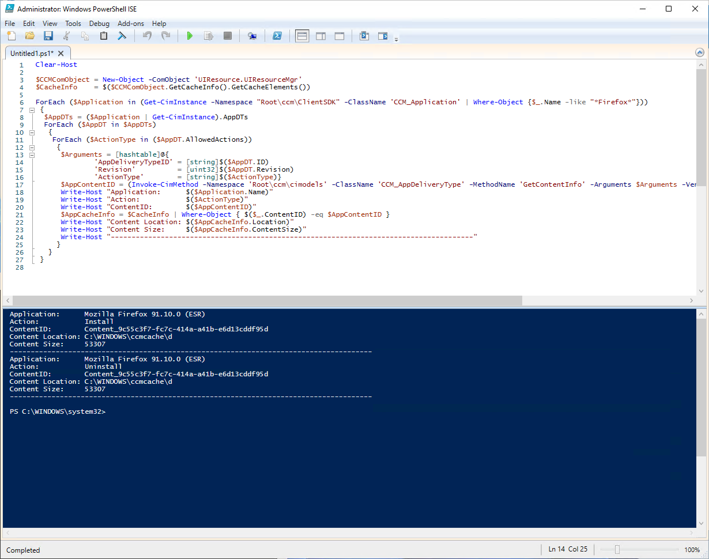Paste from clipboard using toolbar icon
The width and height of the screenshot is (709, 559).
(104, 36)
